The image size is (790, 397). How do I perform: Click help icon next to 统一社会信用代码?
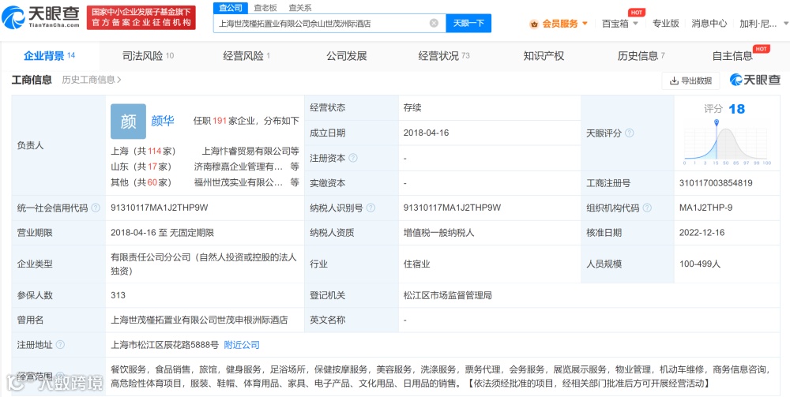(x=96, y=208)
